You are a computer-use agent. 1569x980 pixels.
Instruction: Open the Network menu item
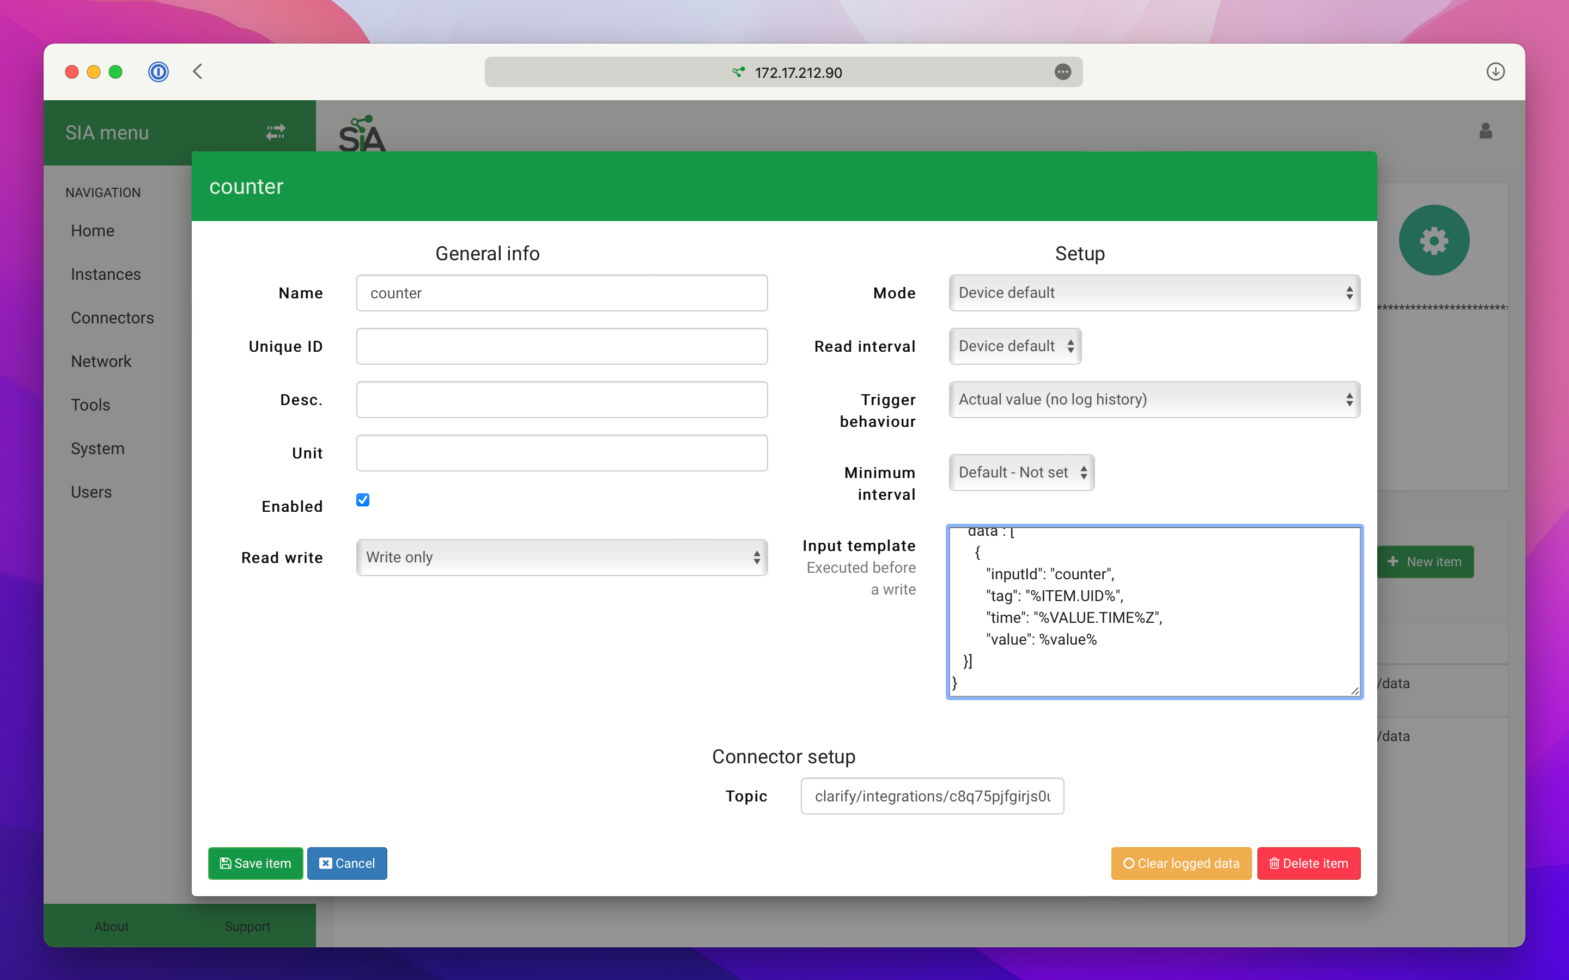click(100, 361)
